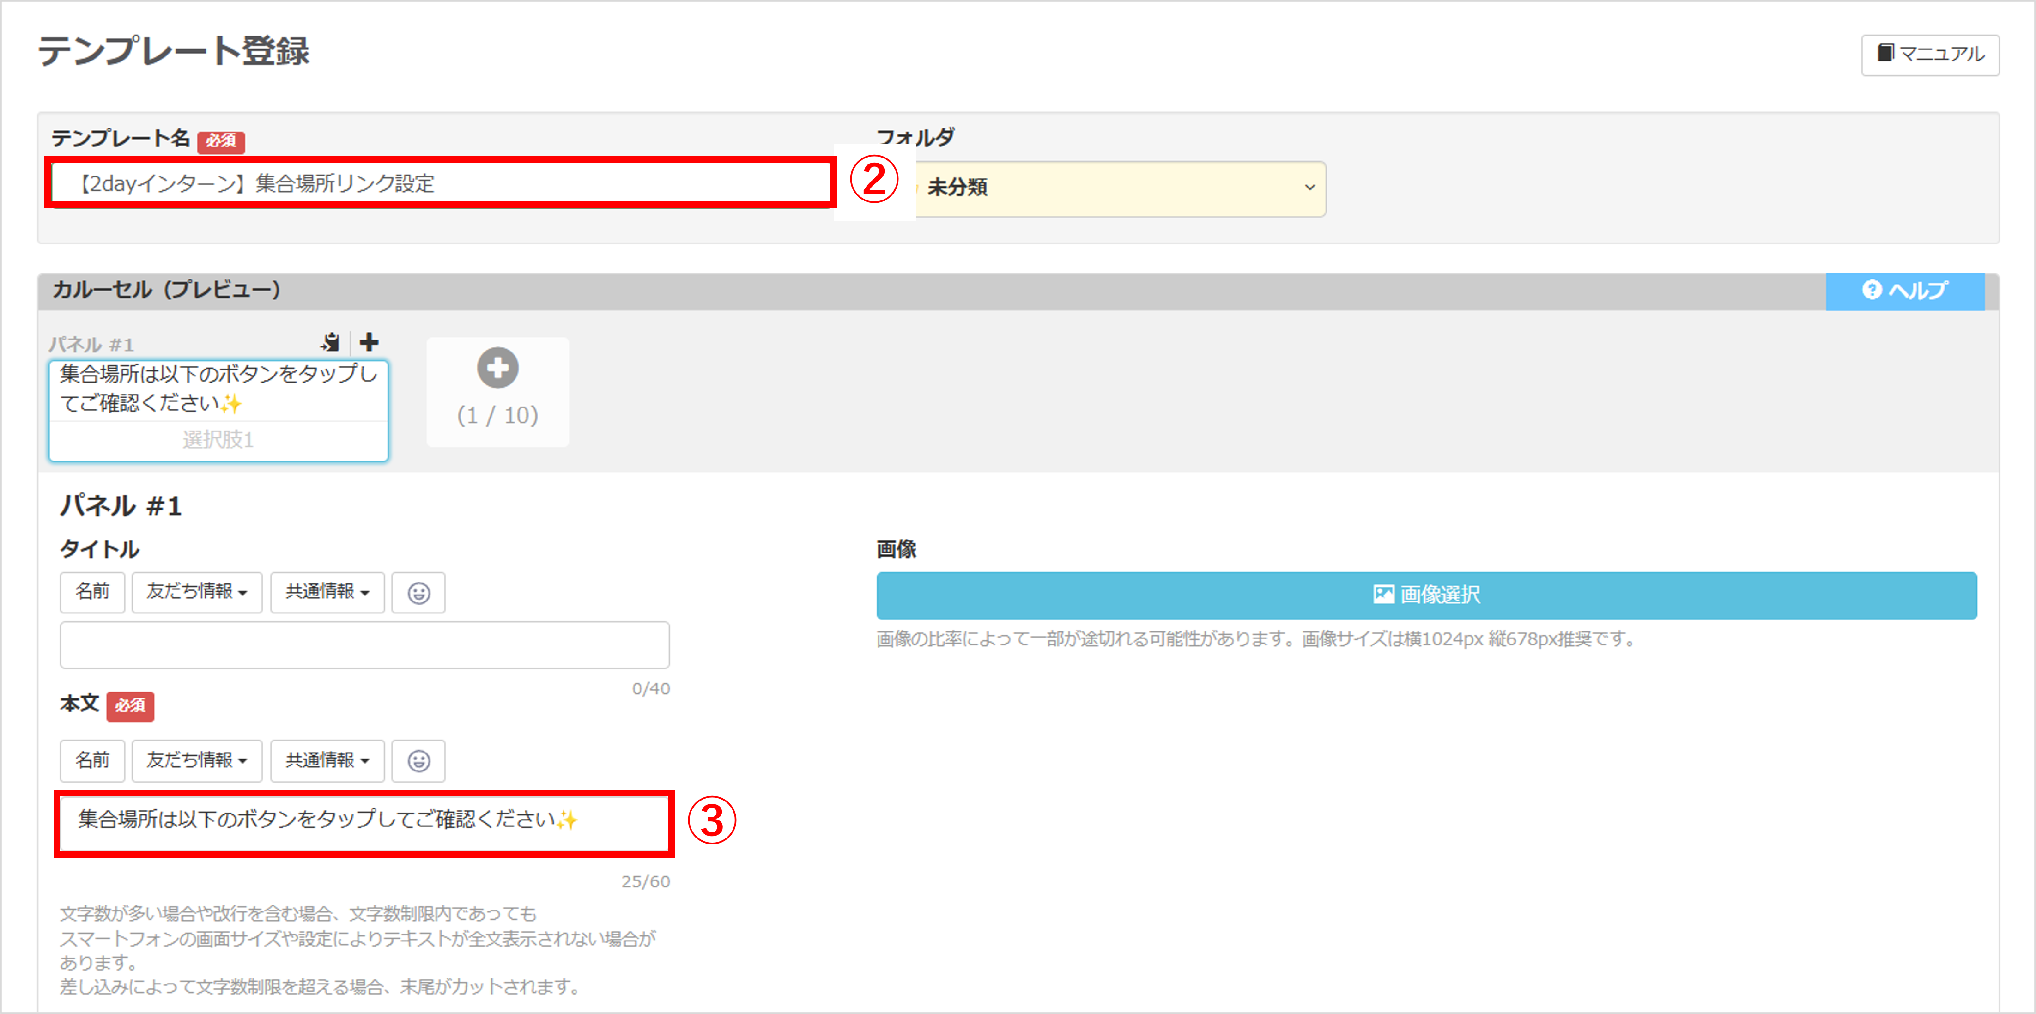Click the 選択肢1 button in the preview card
The image size is (2036, 1014).
[218, 439]
